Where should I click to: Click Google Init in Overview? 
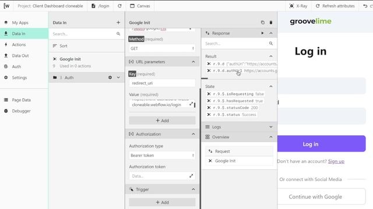(239, 161)
